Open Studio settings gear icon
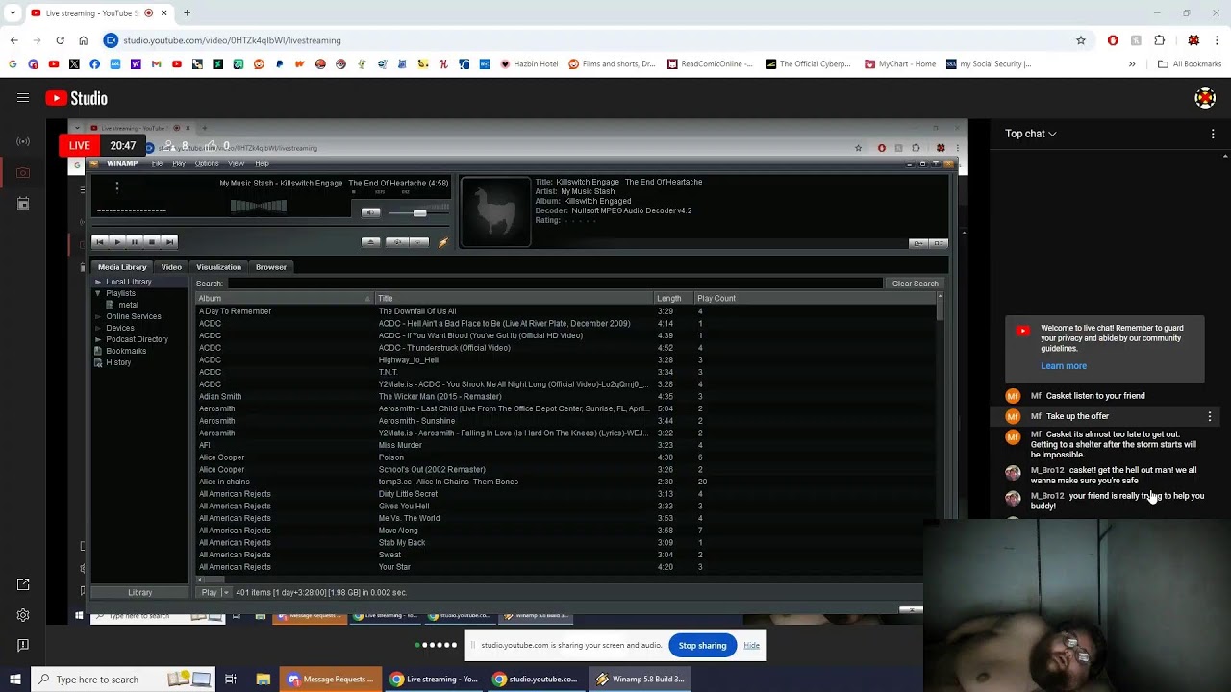1231x692 pixels. click(x=23, y=615)
